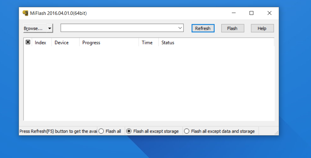Select the Flash all radio button
311x158 pixels.
pos(101,131)
